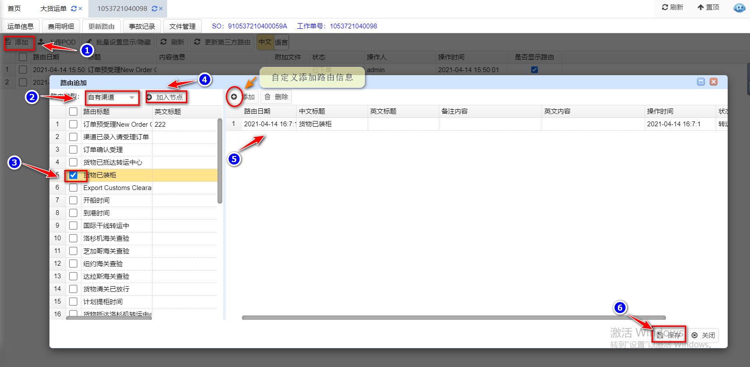Image resolution: width=750 pixels, height=367 pixels.
Task: Click the plus icon to add custom route
Action: pyautogui.click(x=234, y=97)
